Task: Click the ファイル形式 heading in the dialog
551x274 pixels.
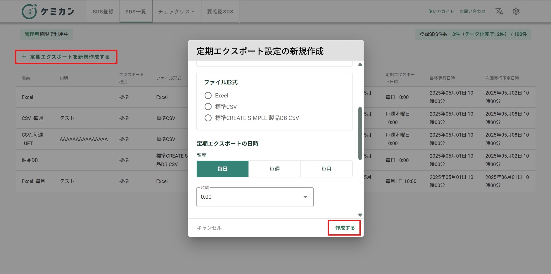Action: click(x=221, y=82)
